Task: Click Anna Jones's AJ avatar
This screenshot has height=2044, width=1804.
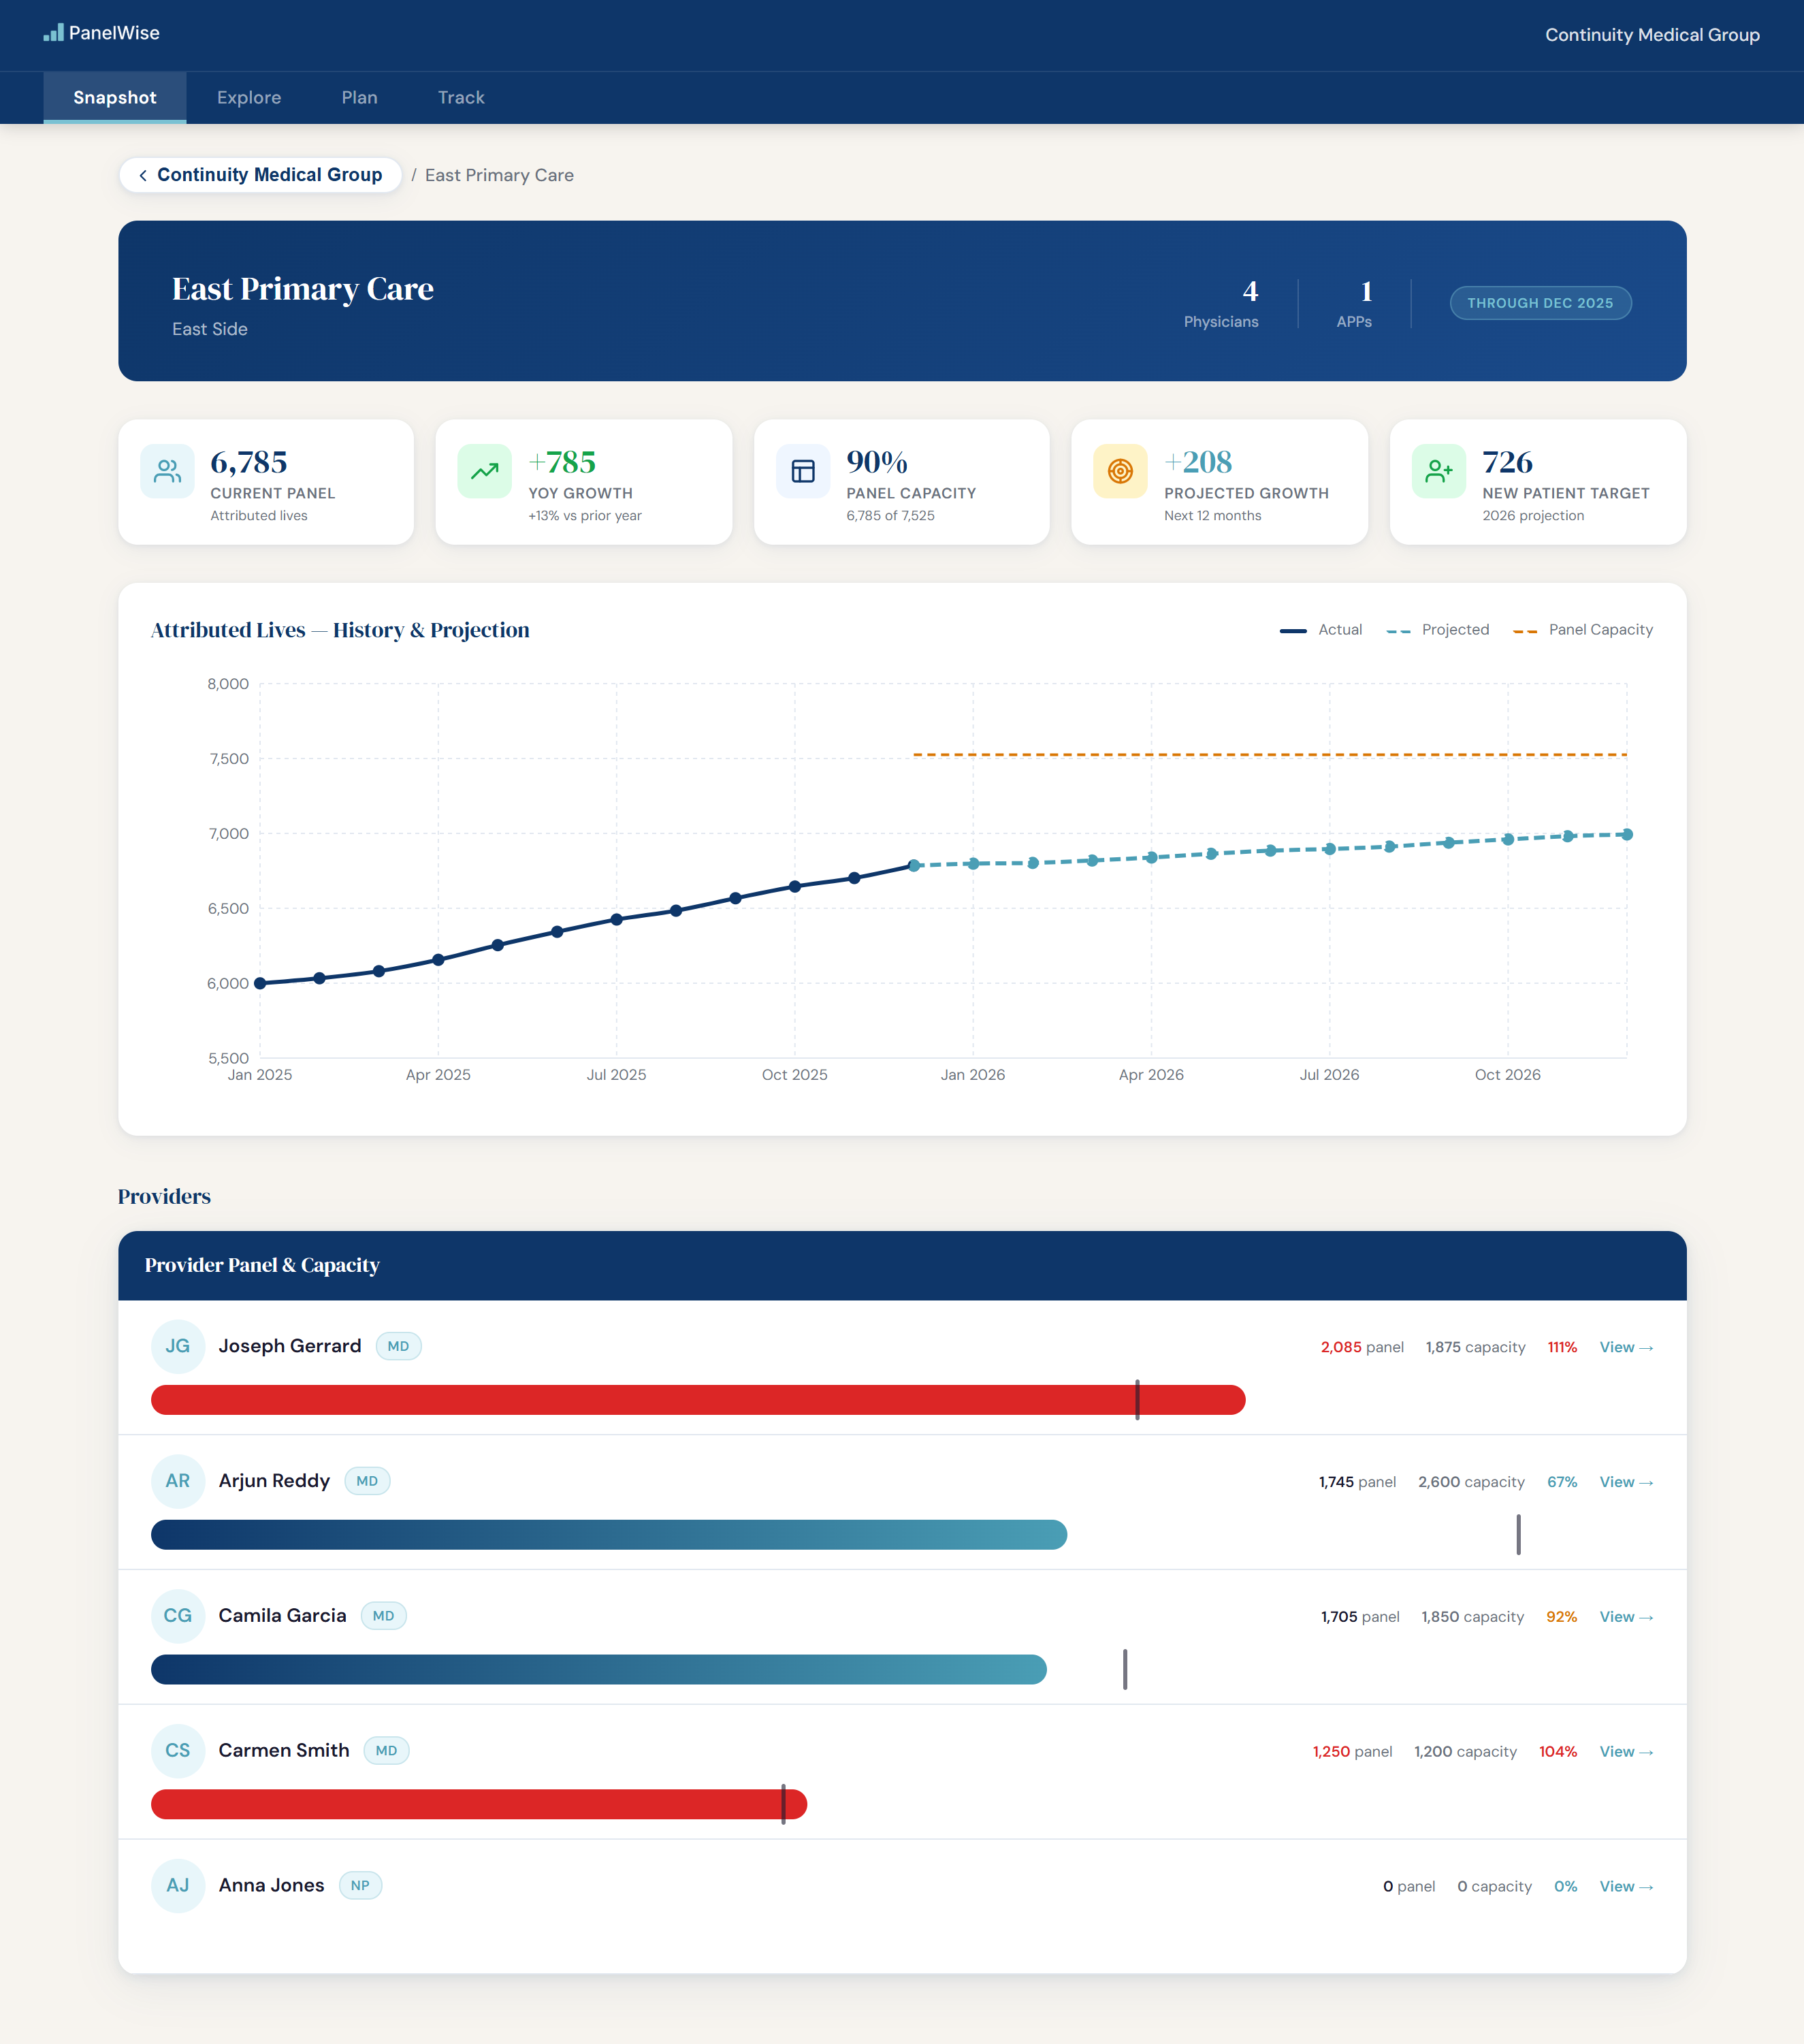Action: pos(178,1885)
